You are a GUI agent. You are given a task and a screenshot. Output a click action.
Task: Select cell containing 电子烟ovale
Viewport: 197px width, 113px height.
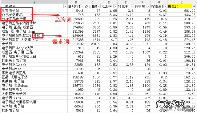(x=34, y=69)
